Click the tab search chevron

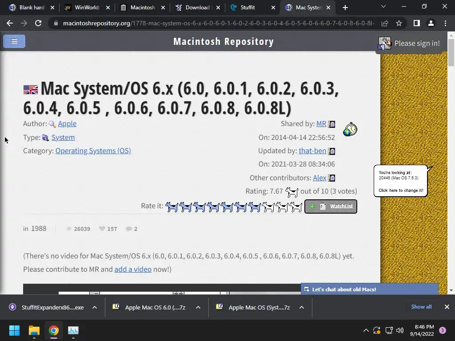point(383,6)
